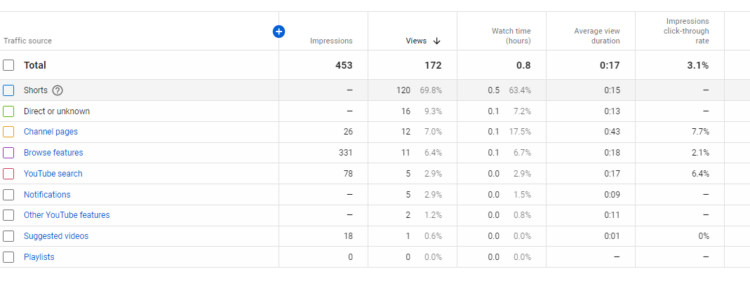
Task: Click the Views sort arrow icon
Action: pyautogui.click(x=436, y=41)
